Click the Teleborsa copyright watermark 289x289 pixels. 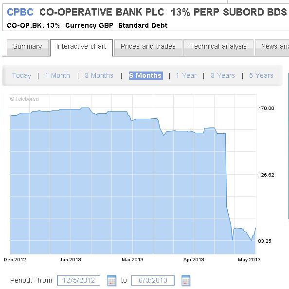click(x=24, y=99)
